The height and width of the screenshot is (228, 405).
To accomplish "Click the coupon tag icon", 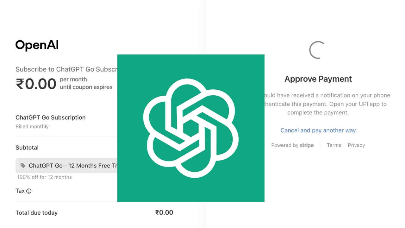I will 23,165.
